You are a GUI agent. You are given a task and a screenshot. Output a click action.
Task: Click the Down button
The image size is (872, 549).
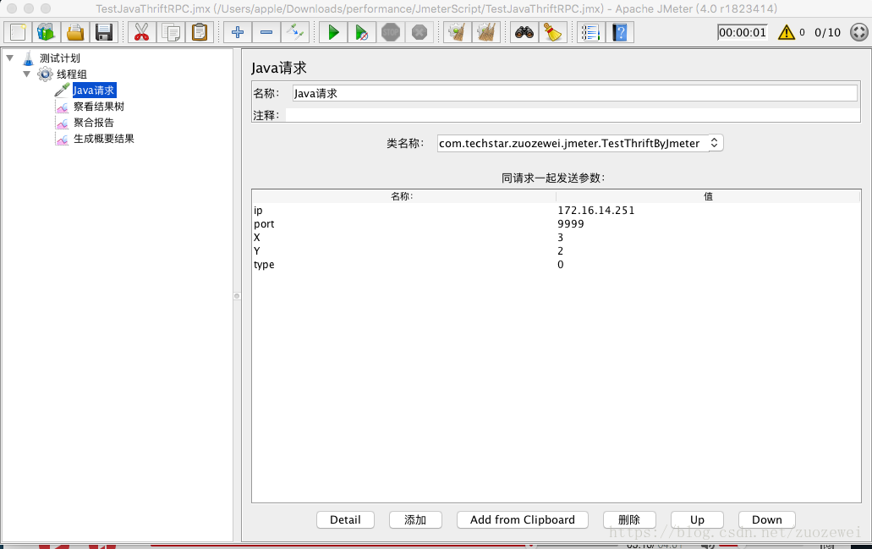pyautogui.click(x=767, y=519)
